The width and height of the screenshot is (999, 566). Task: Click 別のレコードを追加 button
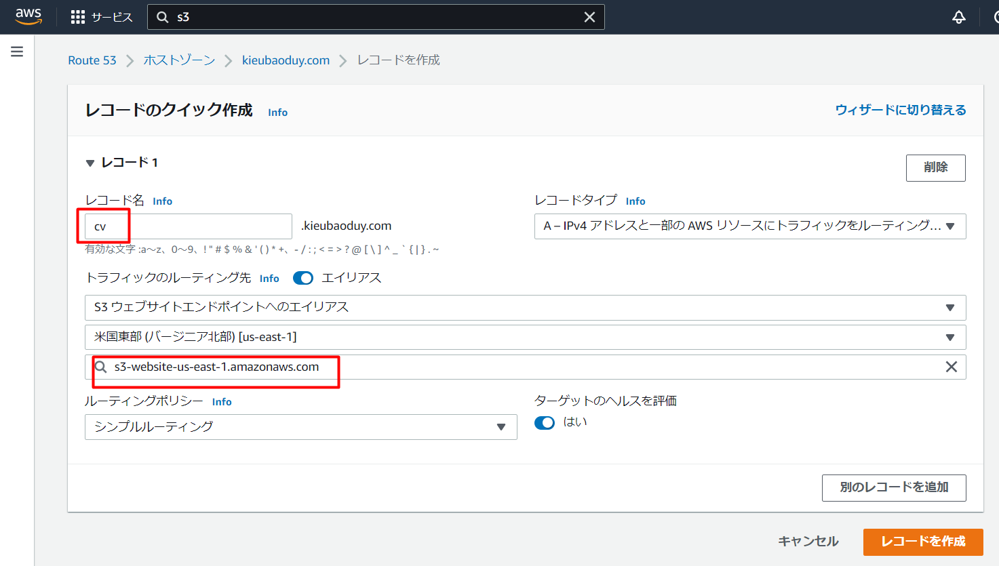coord(894,487)
